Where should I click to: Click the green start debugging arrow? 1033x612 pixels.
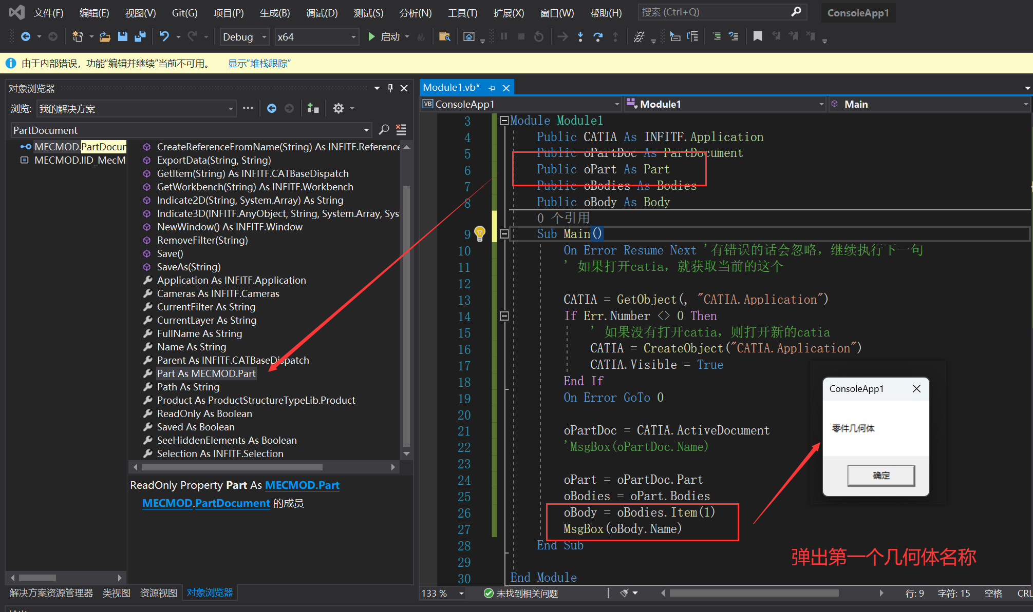tap(371, 36)
